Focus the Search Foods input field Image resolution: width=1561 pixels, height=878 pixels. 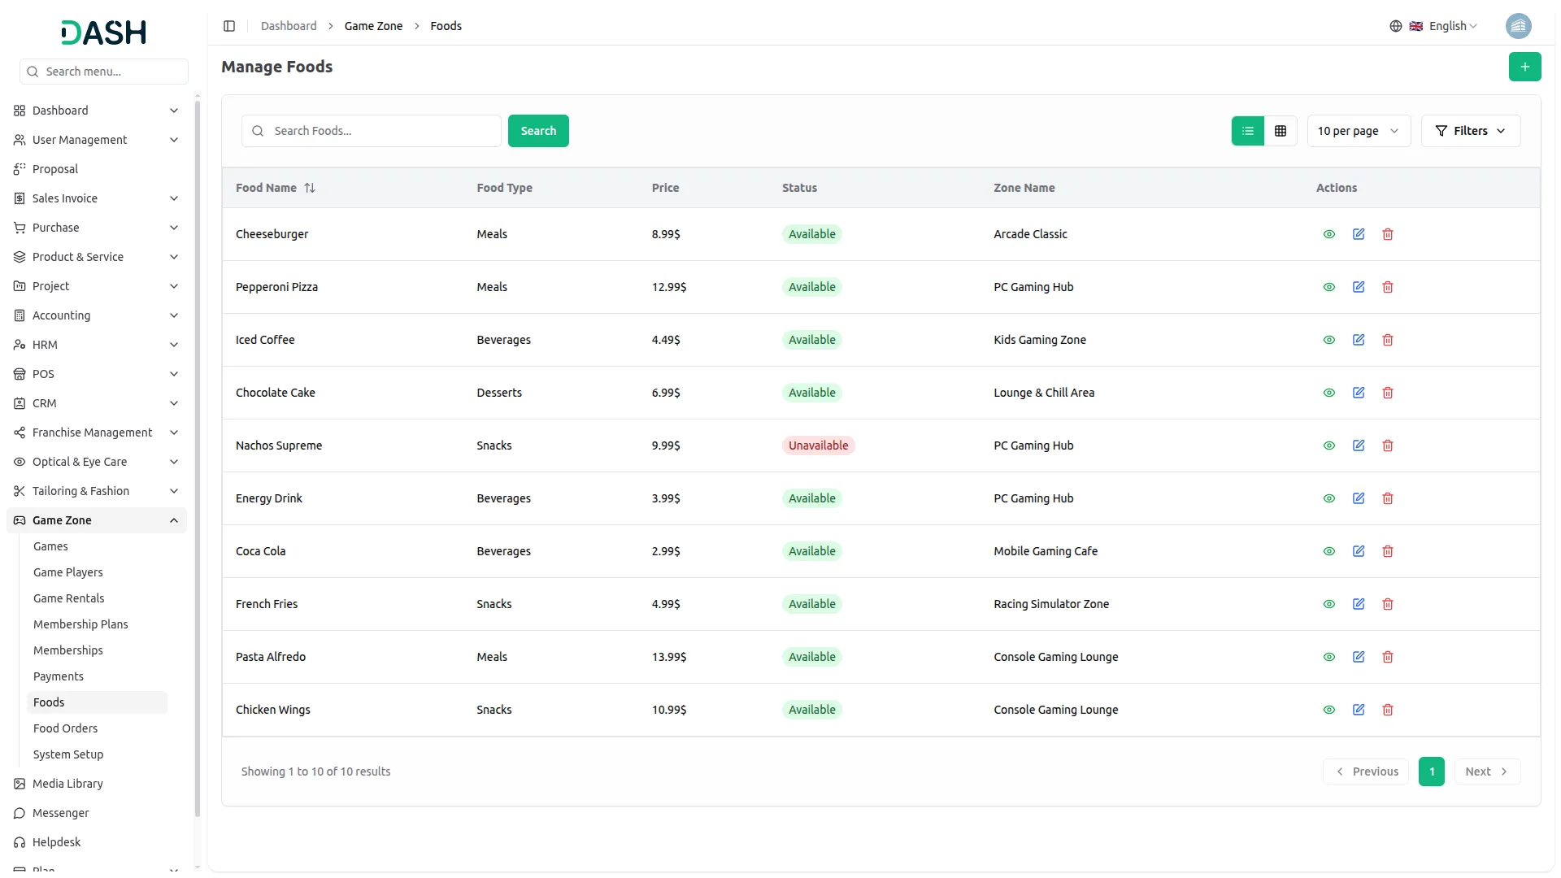tap(382, 131)
